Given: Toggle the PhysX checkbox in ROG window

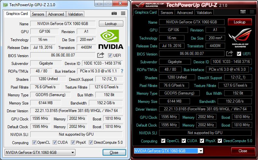Looking at the screenshot, I should pyautogui.click(x=202, y=141).
